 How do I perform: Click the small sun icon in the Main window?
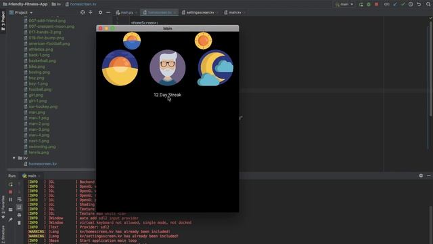pyautogui.click(x=203, y=41)
